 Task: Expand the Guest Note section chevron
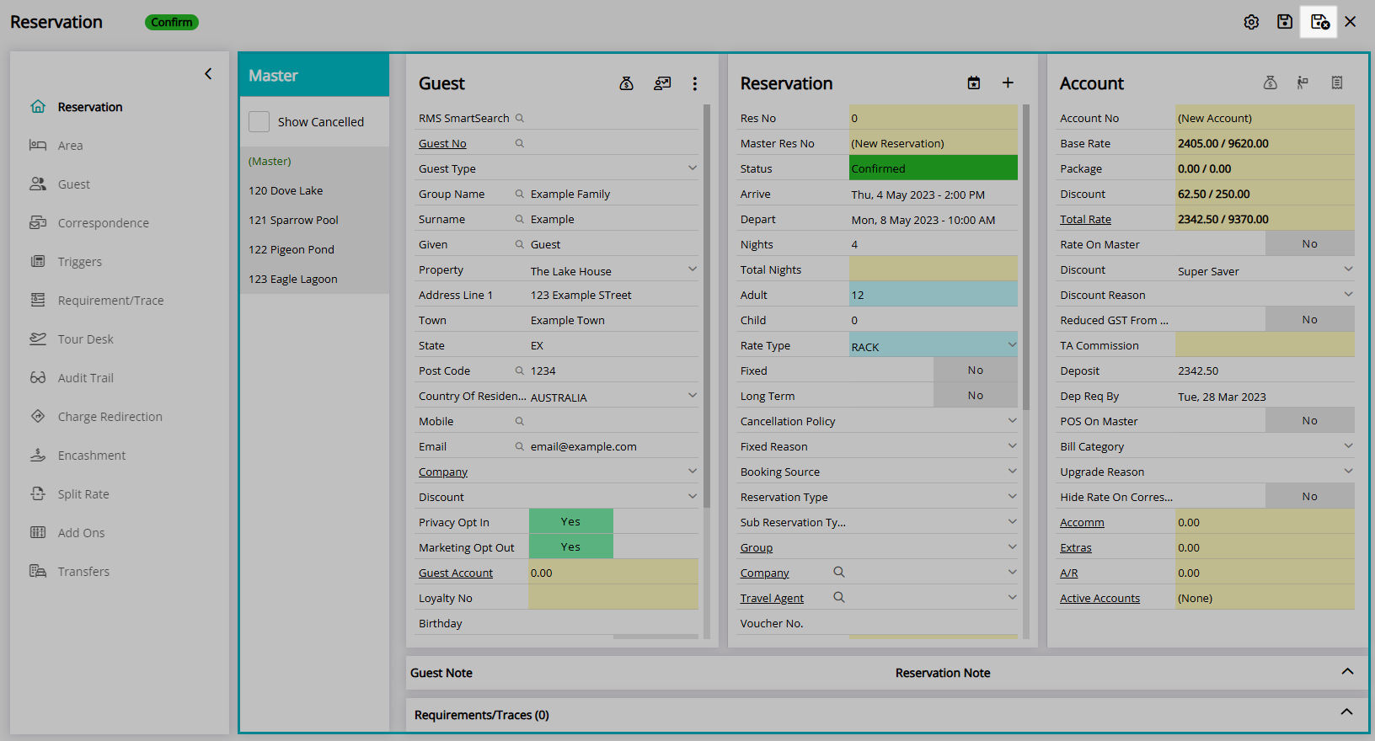[x=1347, y=671]
